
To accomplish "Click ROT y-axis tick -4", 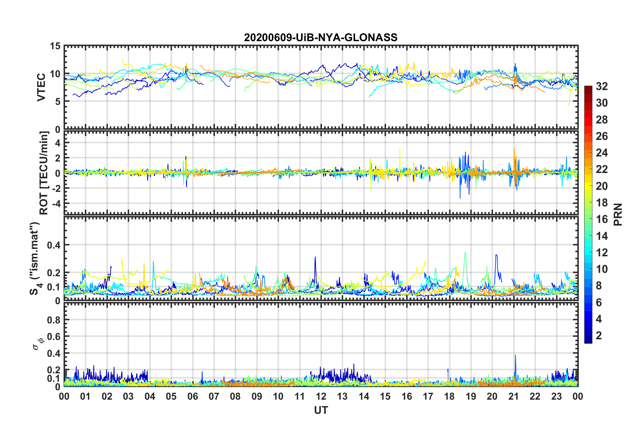I will 56,203.
